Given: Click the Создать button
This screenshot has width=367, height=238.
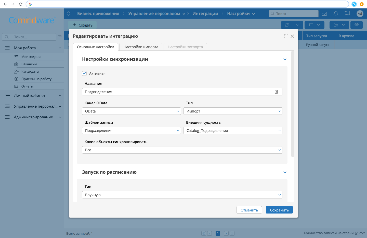Looking at the screenshot, I should point(83,25).
